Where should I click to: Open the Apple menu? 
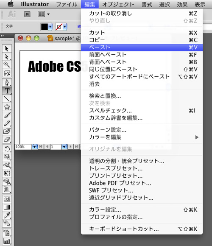coord(11,4)
